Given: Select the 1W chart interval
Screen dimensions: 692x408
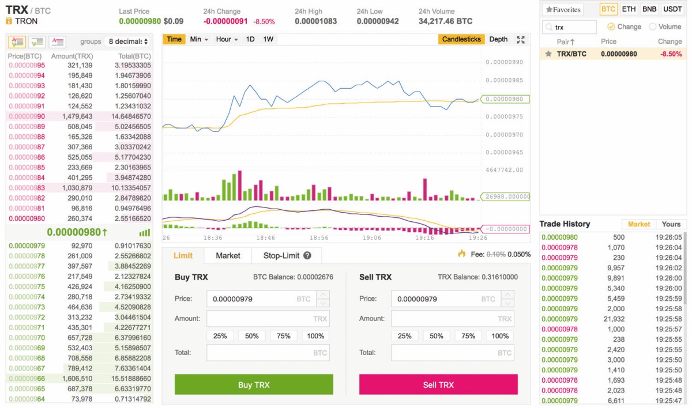Looking at the screenshot, I should pyautogui.click(x=268, y=39).
